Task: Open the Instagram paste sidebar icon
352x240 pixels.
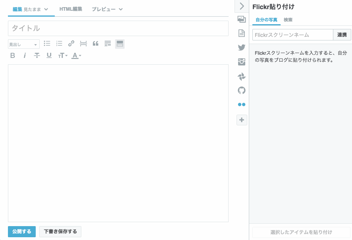Action: point(242,61)
